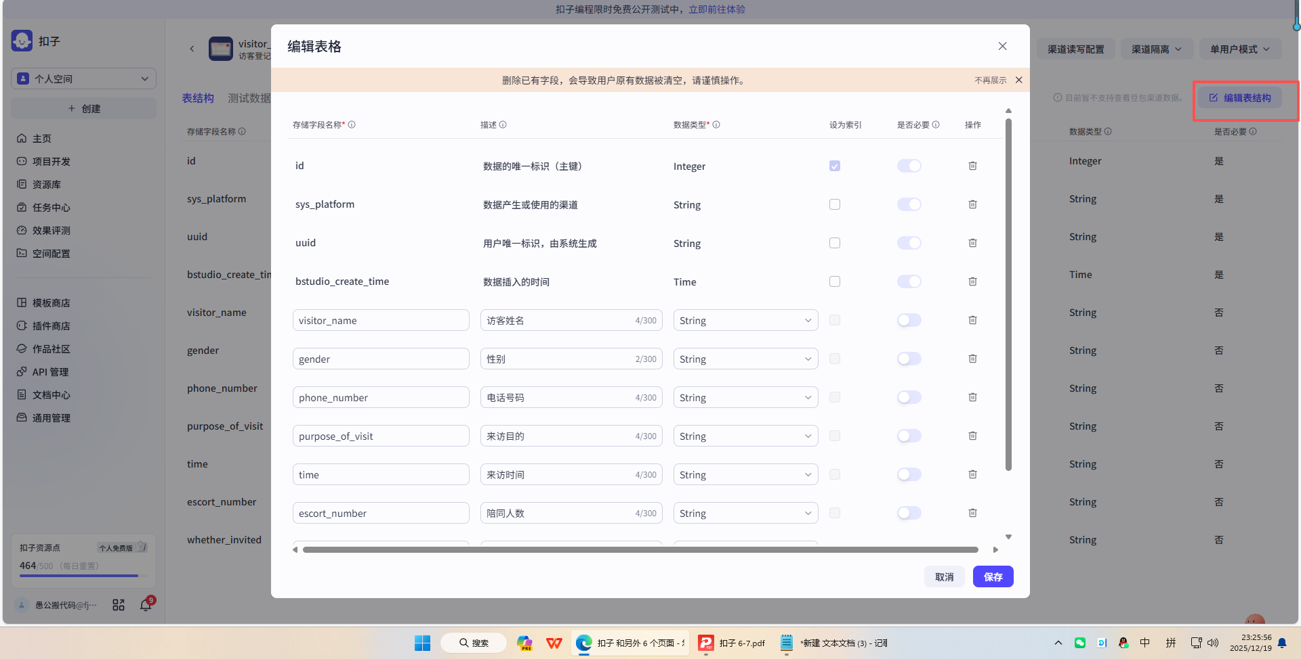The image size is (1301, 659).
Task: Open 项目开发 in the sidebar
Action: pos(51,161)
